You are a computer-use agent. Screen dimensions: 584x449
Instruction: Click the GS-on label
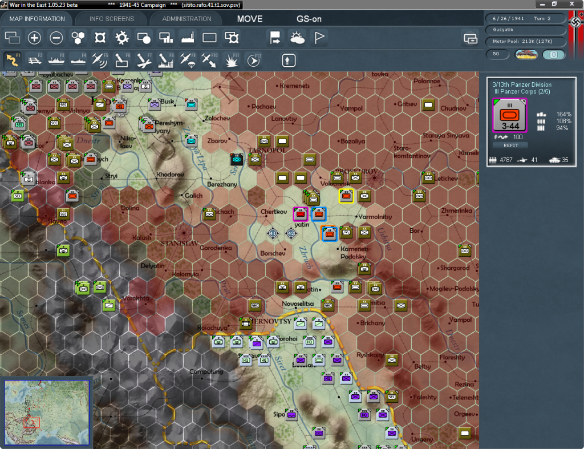coord(309,19)
